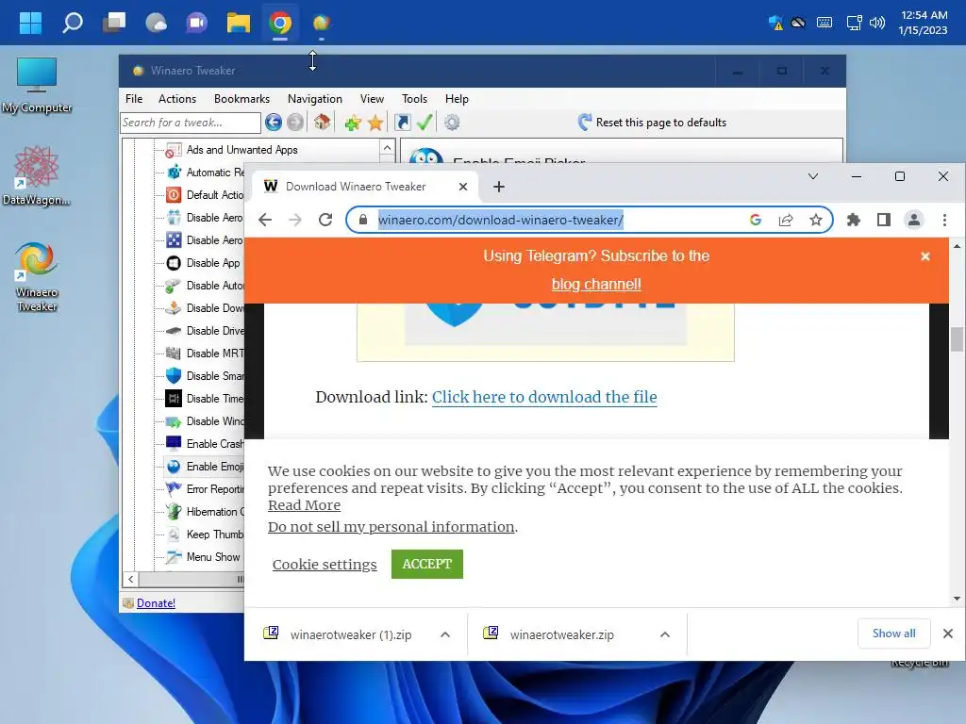Open Chrome's tab search chevron
The image size is (966, 724).
(812, 176)
